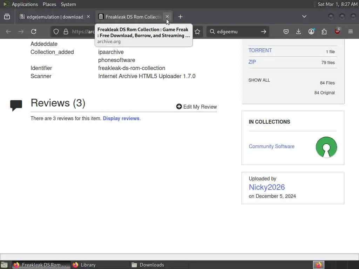Close the edge|emulation tab
This screenshot has height=269, width=359.
click(x=88, y=17)
